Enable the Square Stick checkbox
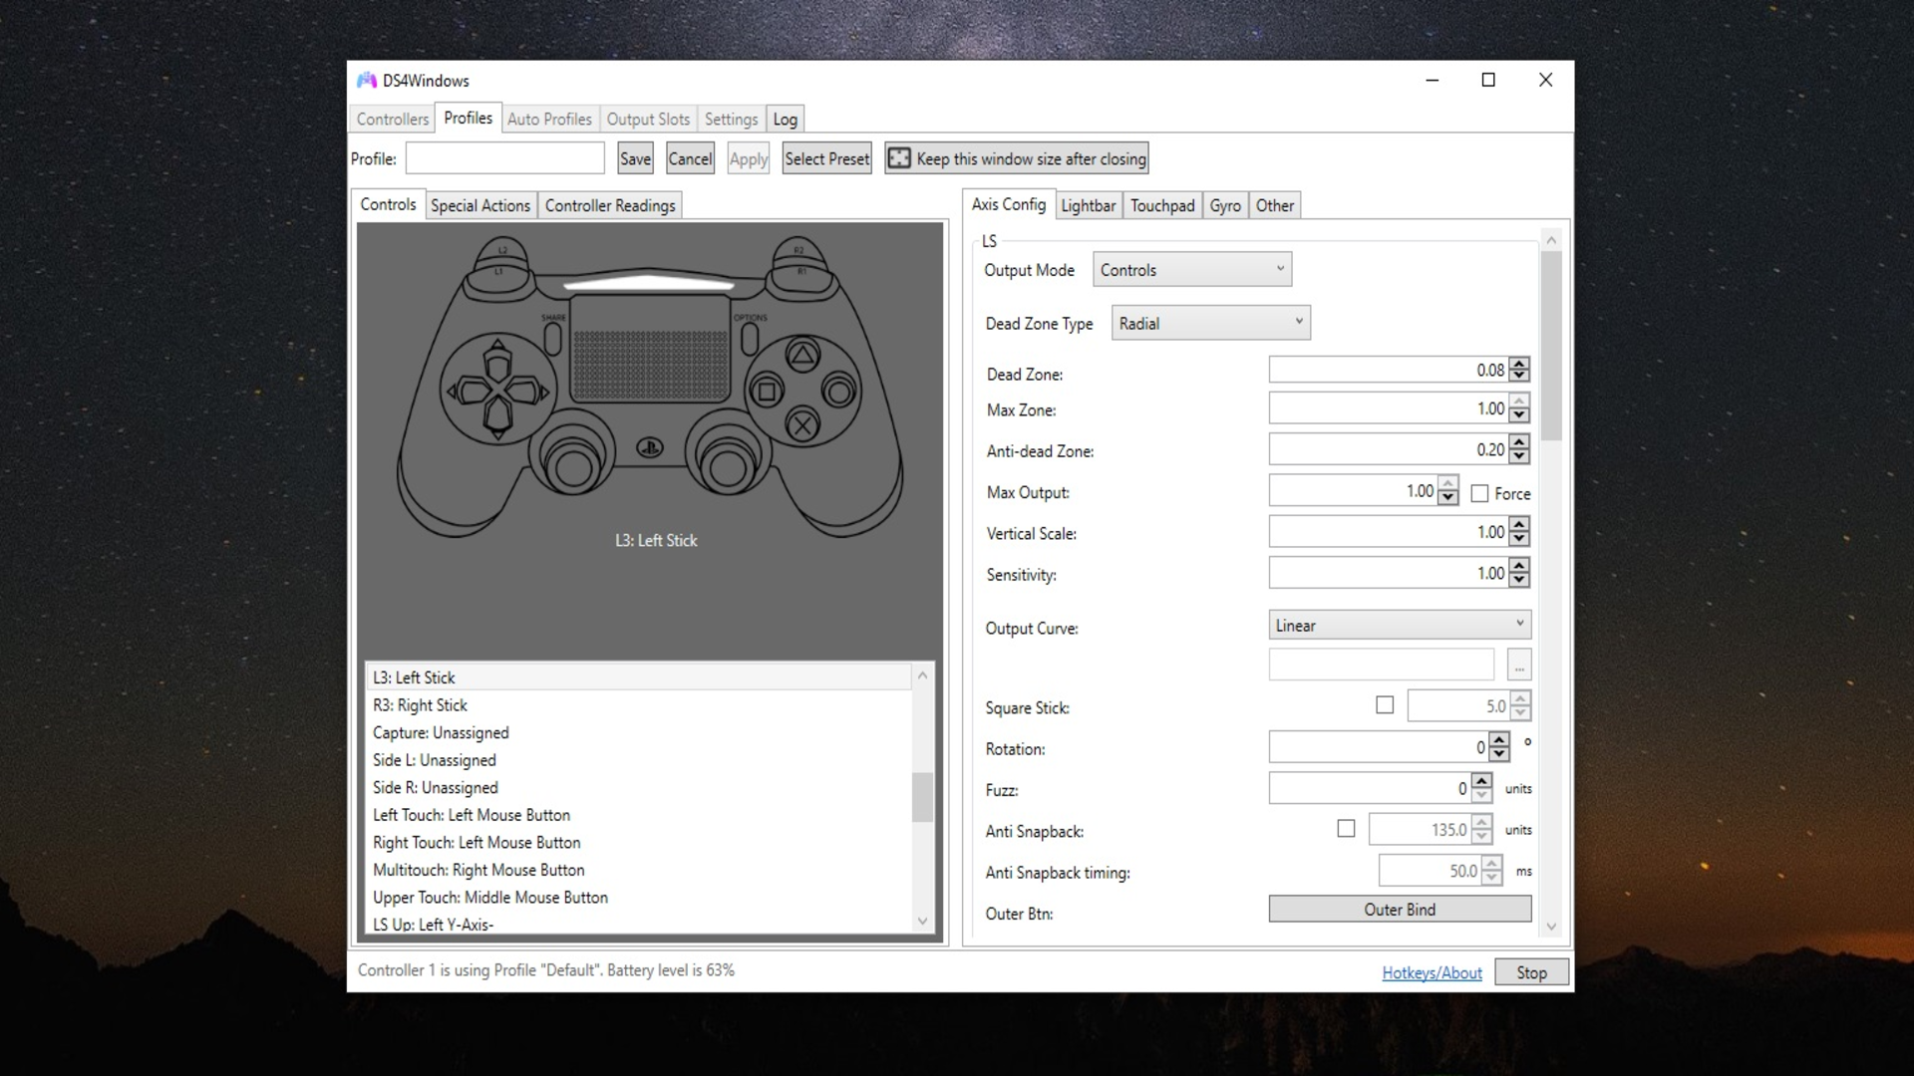Image resolution: width=1914 pixels, height=1076 pixels. pyautogui.click(x=1385, y=705)
